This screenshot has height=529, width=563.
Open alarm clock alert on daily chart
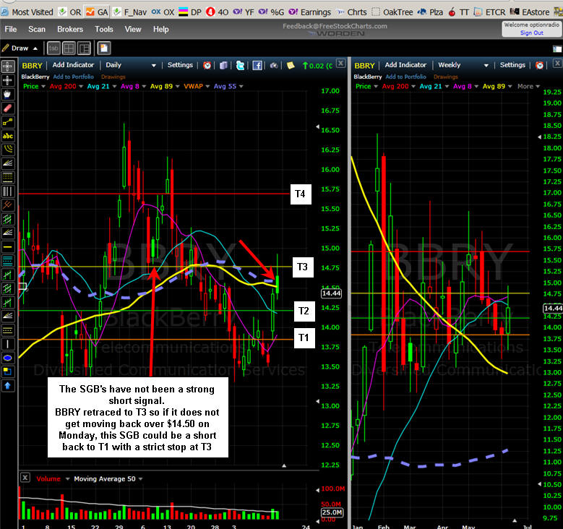(207, 65)
